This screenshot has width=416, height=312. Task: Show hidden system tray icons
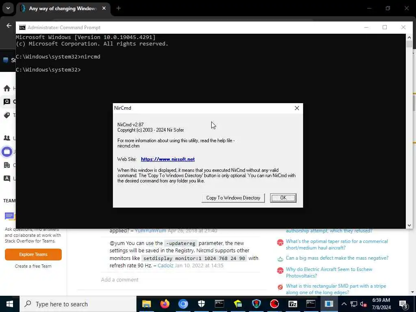[344, 304]
